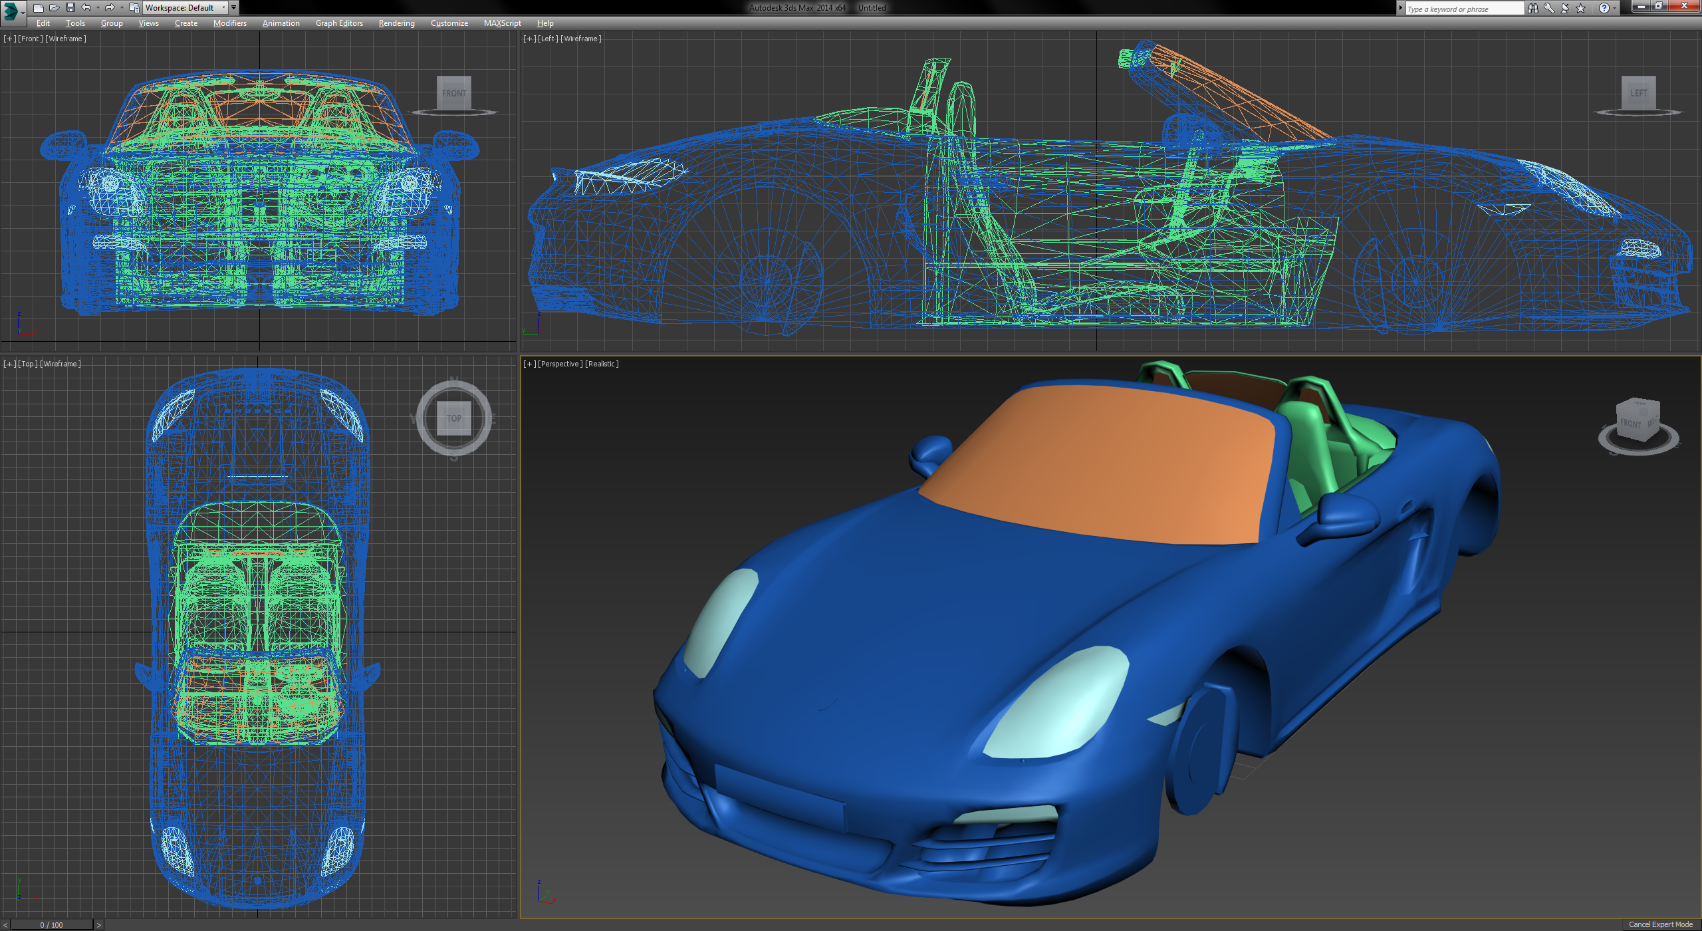This screenshot has height=931, width=1702.
Task: Click the Favorites star icon
Action: (1581, 8)
